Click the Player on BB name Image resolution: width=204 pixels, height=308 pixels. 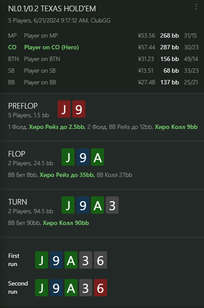point(40,82)
